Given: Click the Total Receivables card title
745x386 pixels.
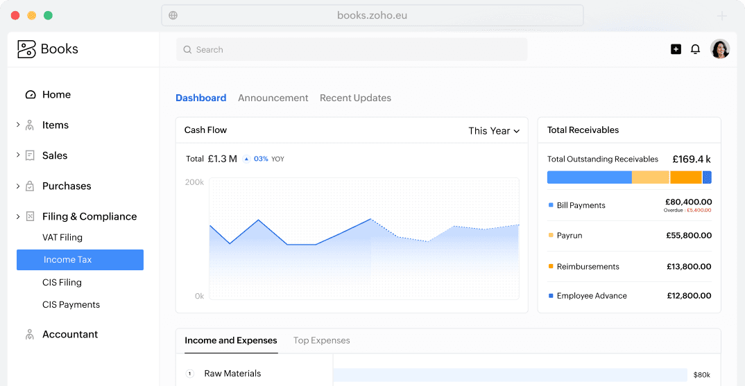Looking at the screenshot, I should coord(583,130).
